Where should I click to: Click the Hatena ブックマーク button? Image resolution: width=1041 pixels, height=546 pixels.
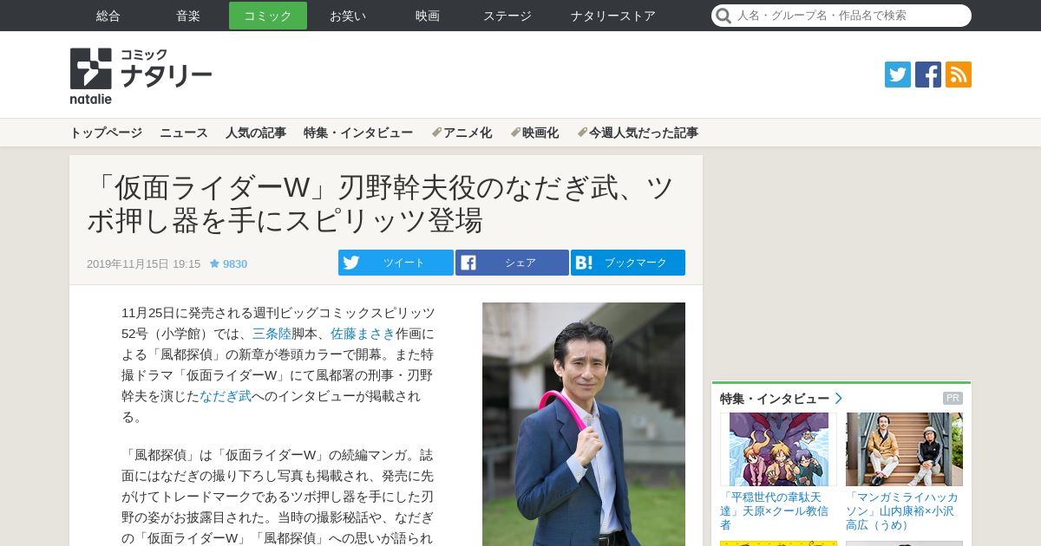(628, 263)
